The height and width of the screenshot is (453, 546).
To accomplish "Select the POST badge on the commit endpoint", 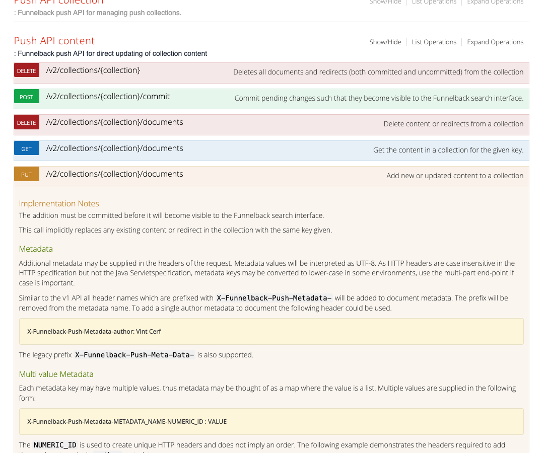I will pos(26,96).
